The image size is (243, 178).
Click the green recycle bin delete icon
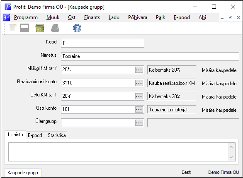[40, 28]
